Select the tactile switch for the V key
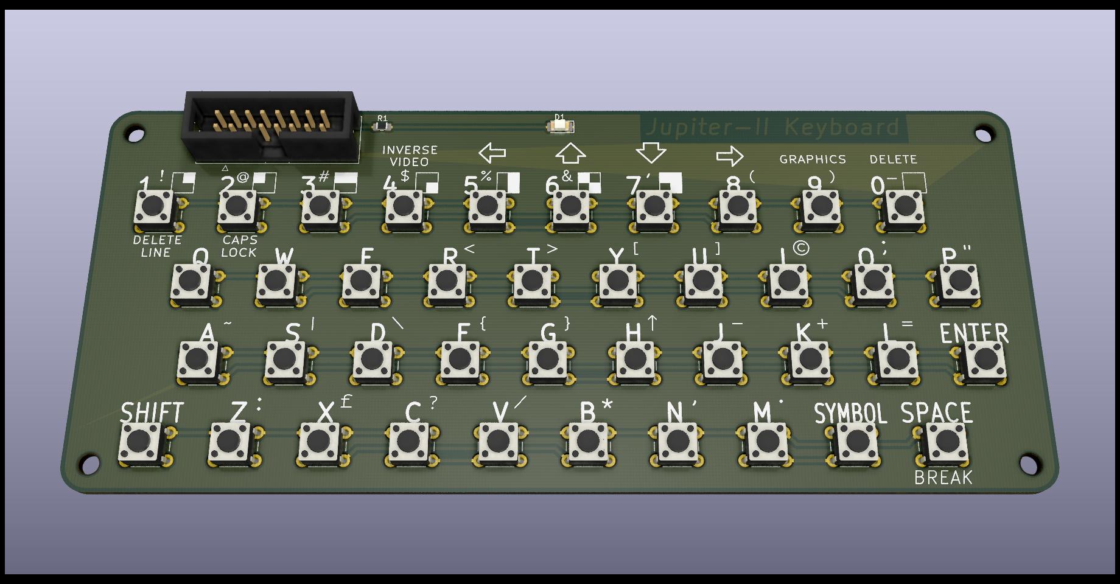Image resolution: width=1120 pixels, height=584 pixels. 500,444
